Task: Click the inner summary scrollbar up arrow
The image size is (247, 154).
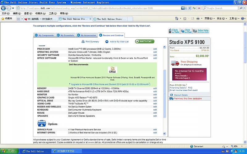Action: 165,47
